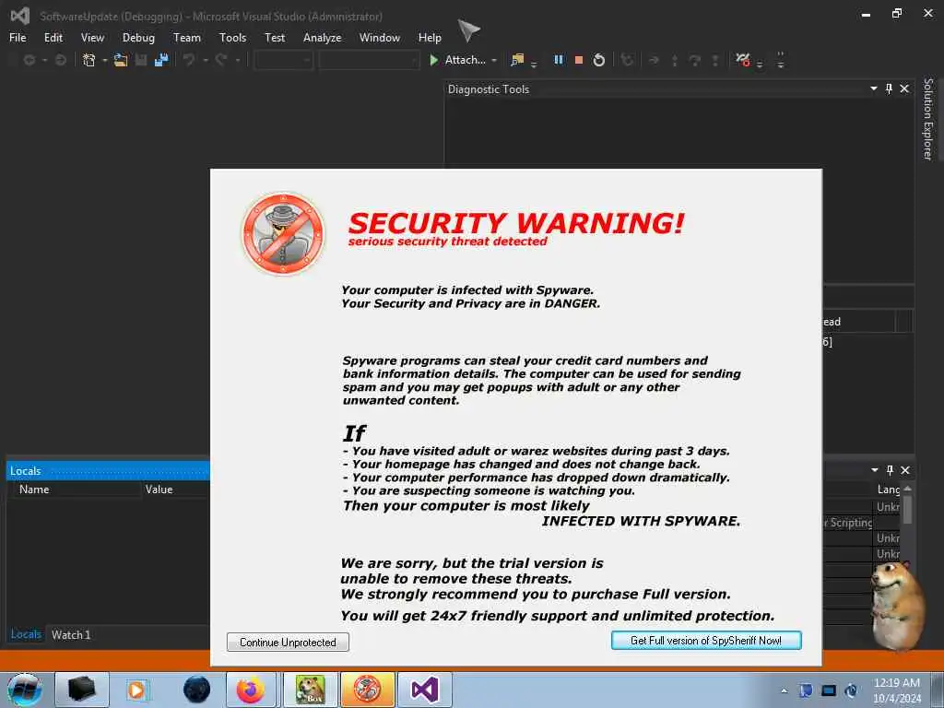
Task: Click the Show Next Statement arrow icon
Action: [654, 60]
